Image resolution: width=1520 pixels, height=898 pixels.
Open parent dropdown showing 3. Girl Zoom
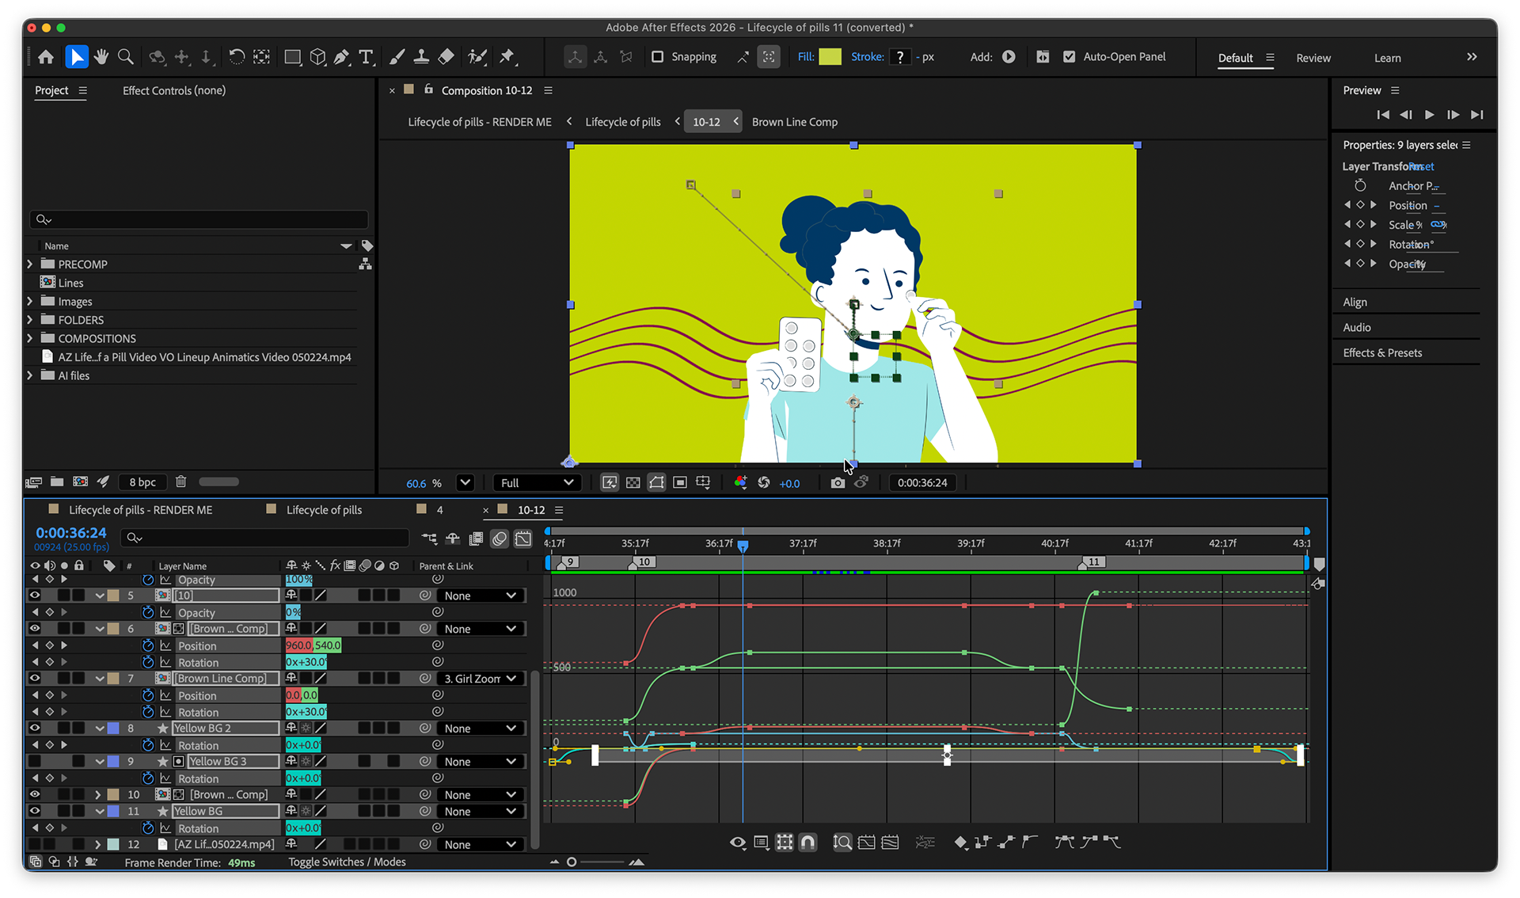pyautogui.click(x=481, y=679)
